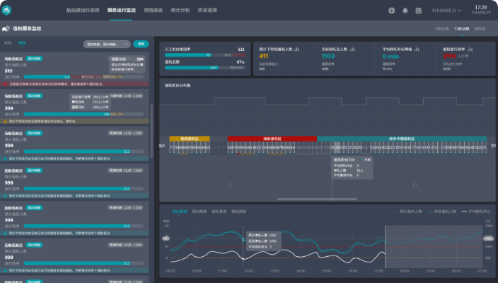Open the notification bell icon
This screenshot has width=498, height=283.
(405, 11)
